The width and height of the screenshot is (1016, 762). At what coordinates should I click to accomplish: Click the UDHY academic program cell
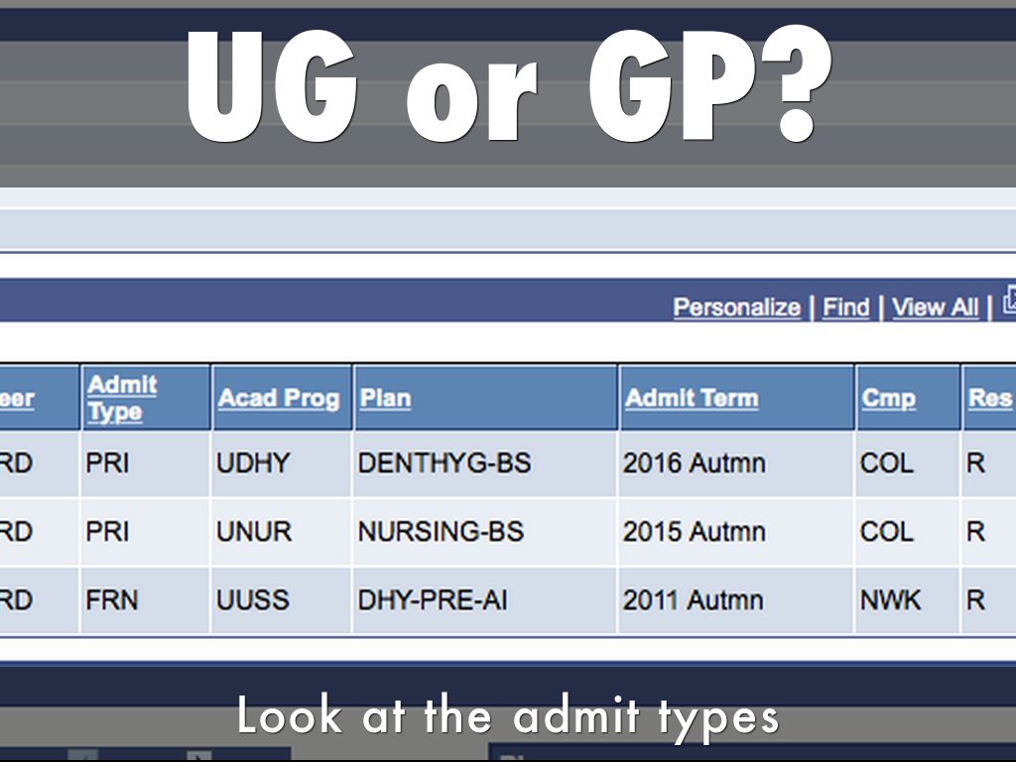(254, 463)
